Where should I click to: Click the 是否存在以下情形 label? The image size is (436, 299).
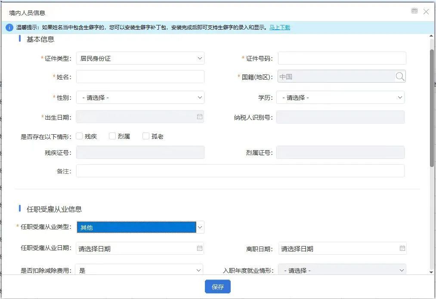46,136
